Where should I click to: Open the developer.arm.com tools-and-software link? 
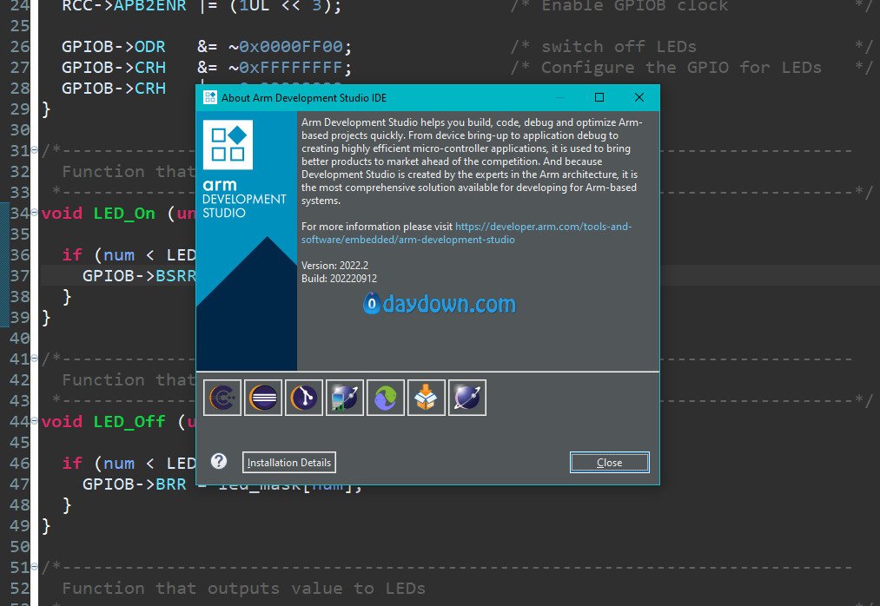[x=466, y=233]
